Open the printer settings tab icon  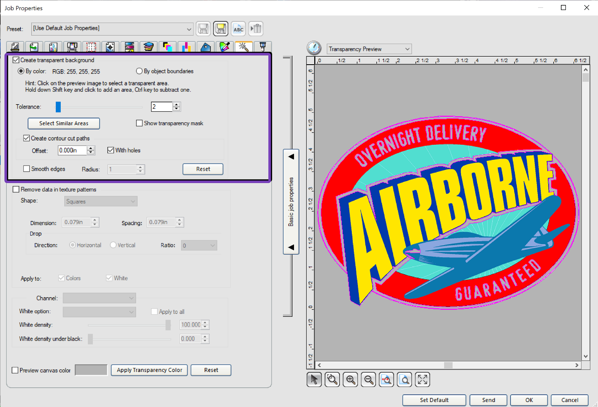(72, 47)
